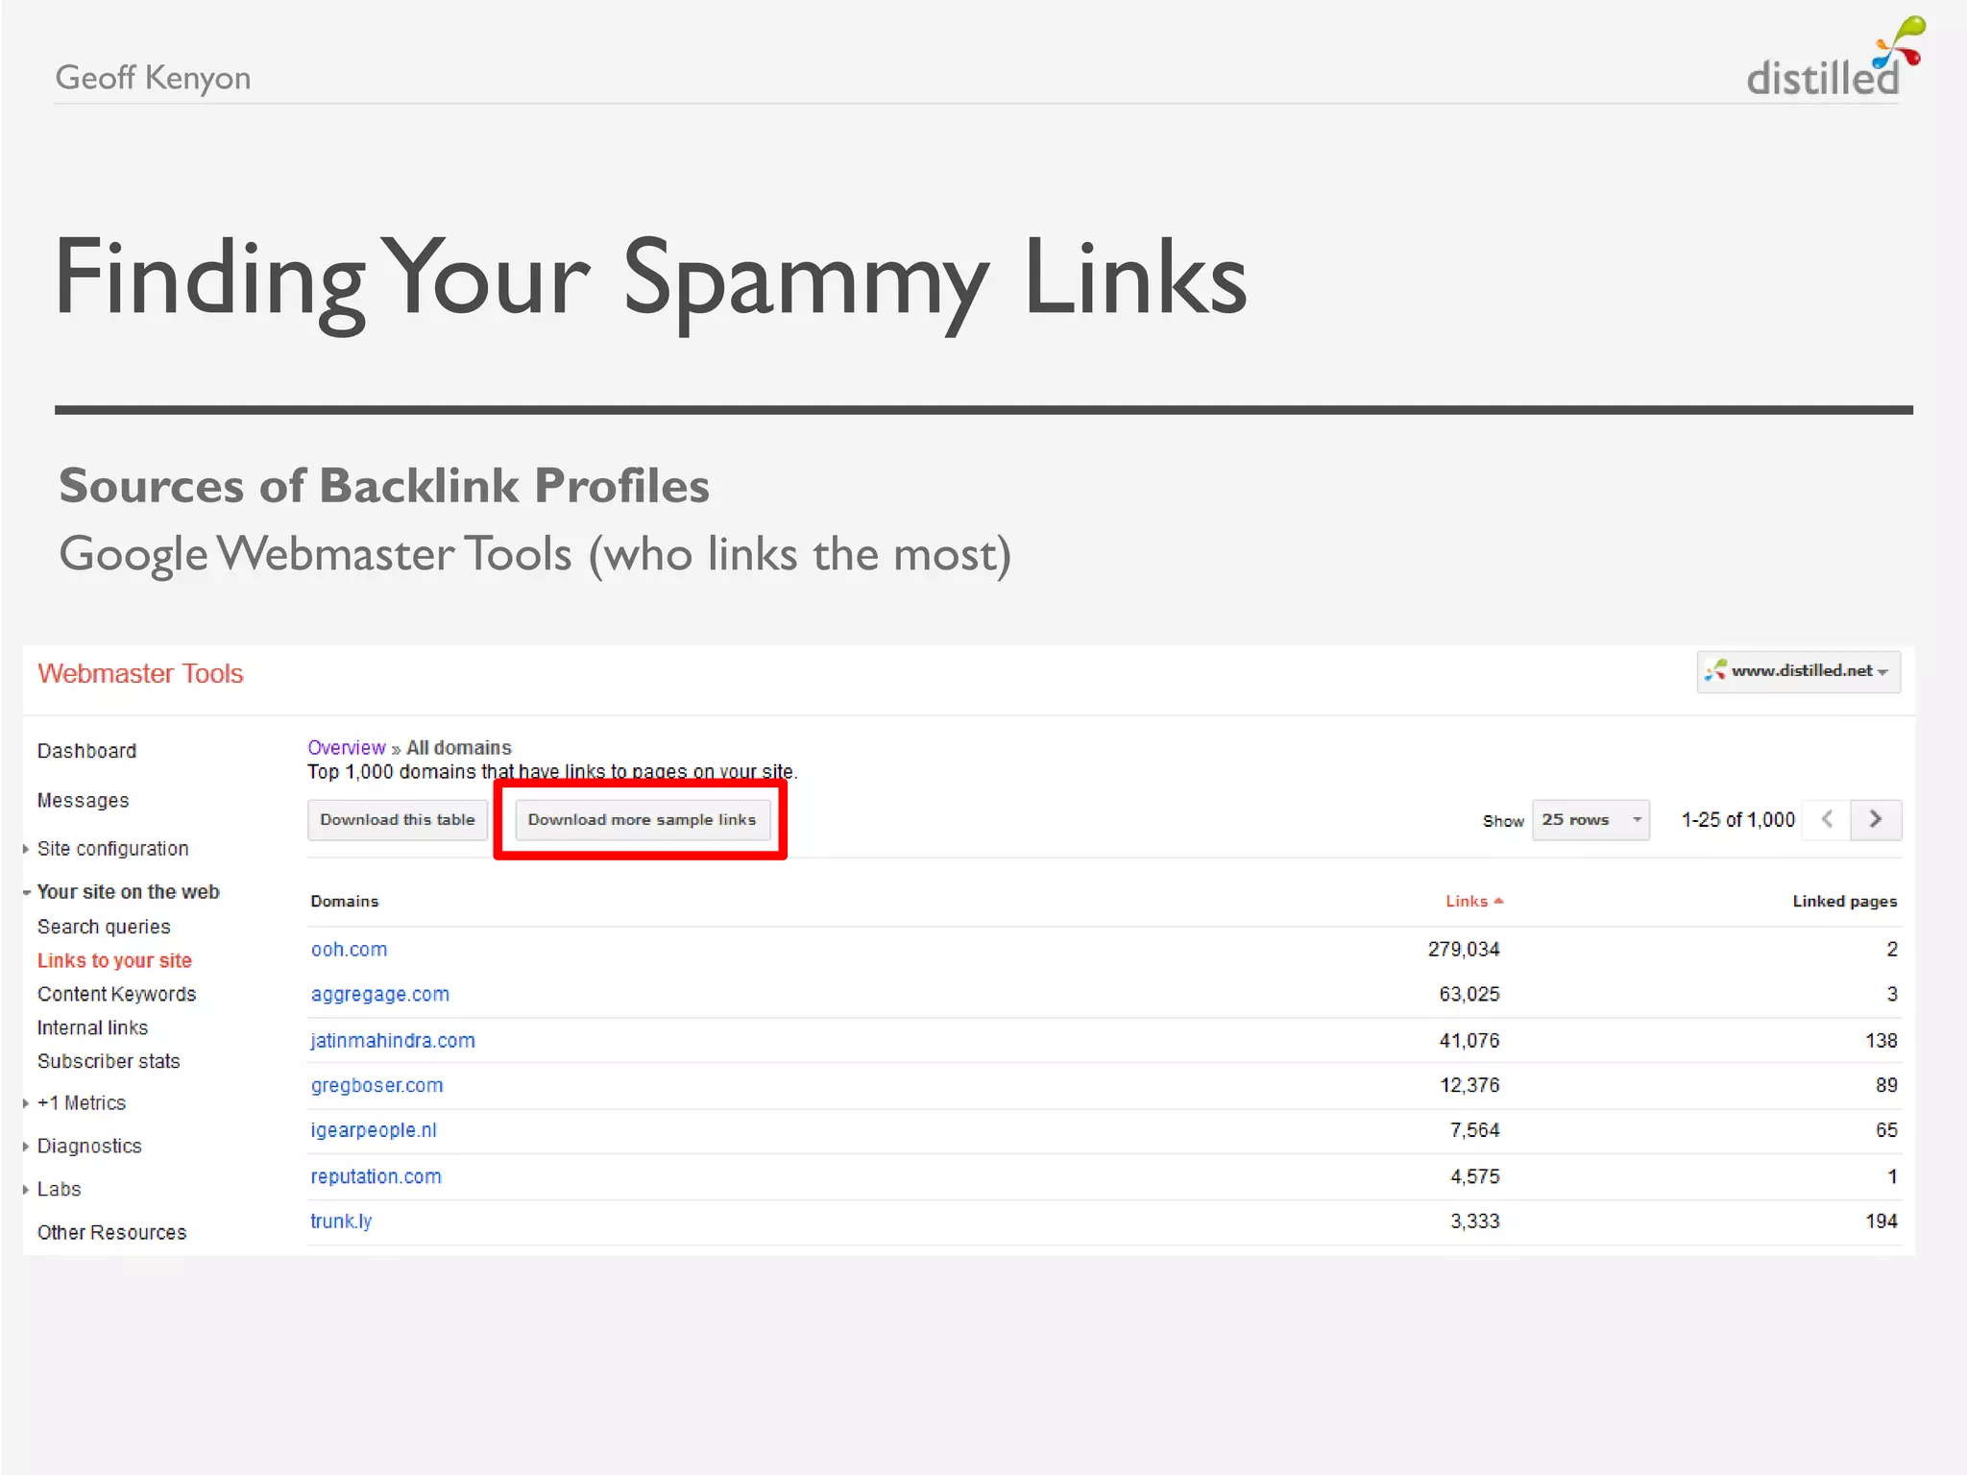Click the 89 linked pages value
This screenshot has width=1967, height=1475.
(1886, 1085)
